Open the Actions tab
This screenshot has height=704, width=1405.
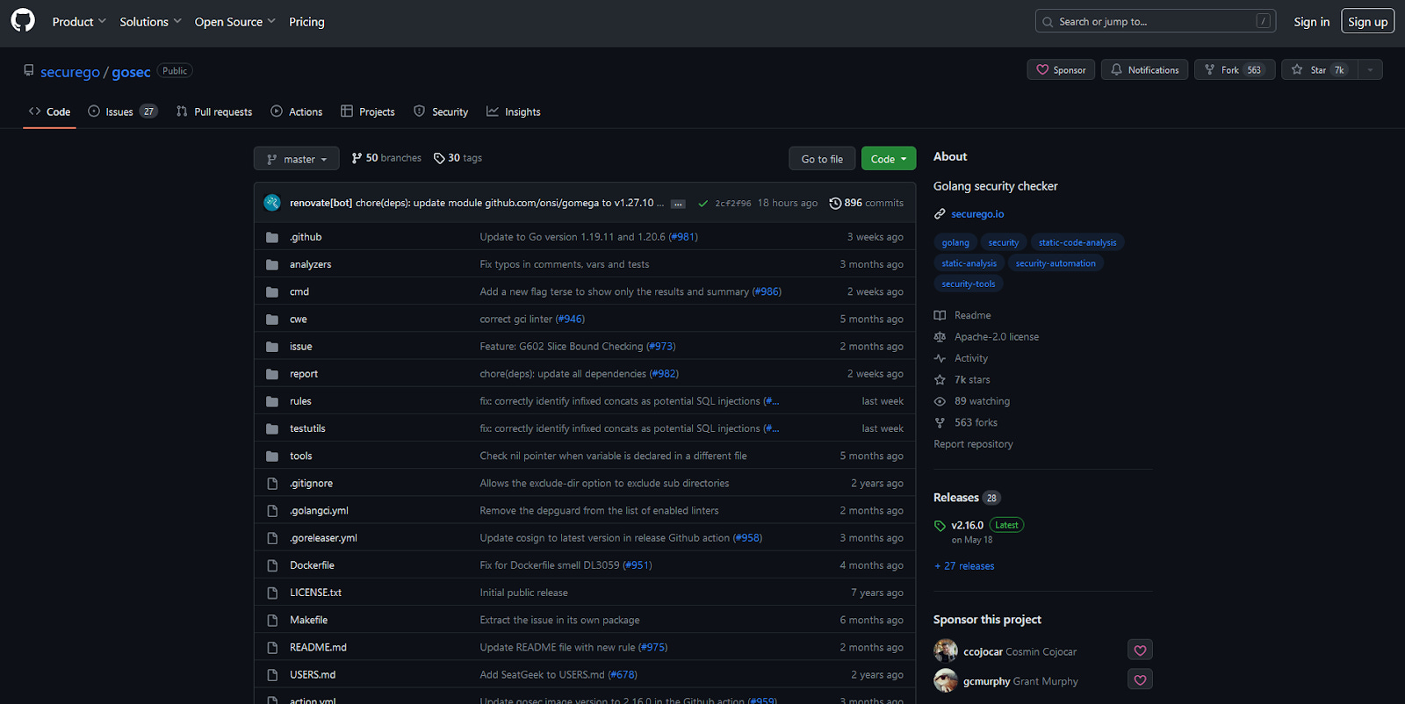[297, 111]
